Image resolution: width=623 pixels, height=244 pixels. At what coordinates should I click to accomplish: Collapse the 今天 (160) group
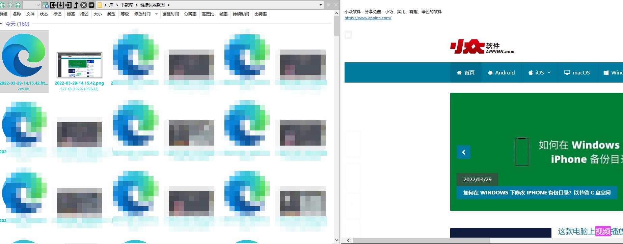click(x=2, y=24)
